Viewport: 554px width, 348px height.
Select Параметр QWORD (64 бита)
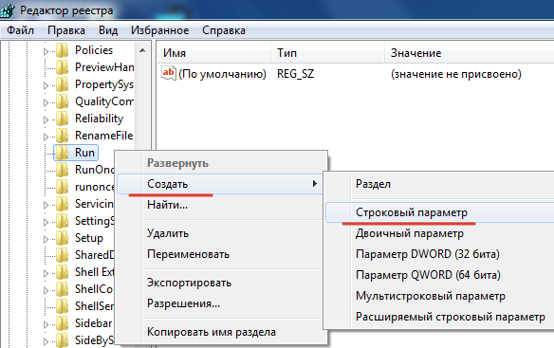pyautogui.click(x=439, y=275)
